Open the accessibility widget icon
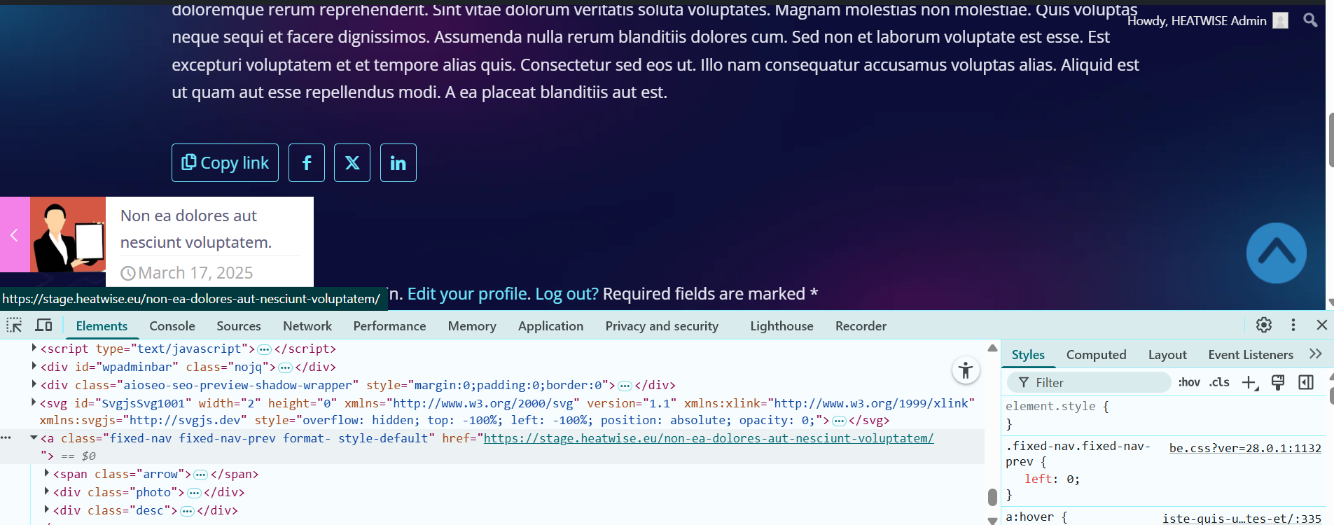 coord(965,370)
